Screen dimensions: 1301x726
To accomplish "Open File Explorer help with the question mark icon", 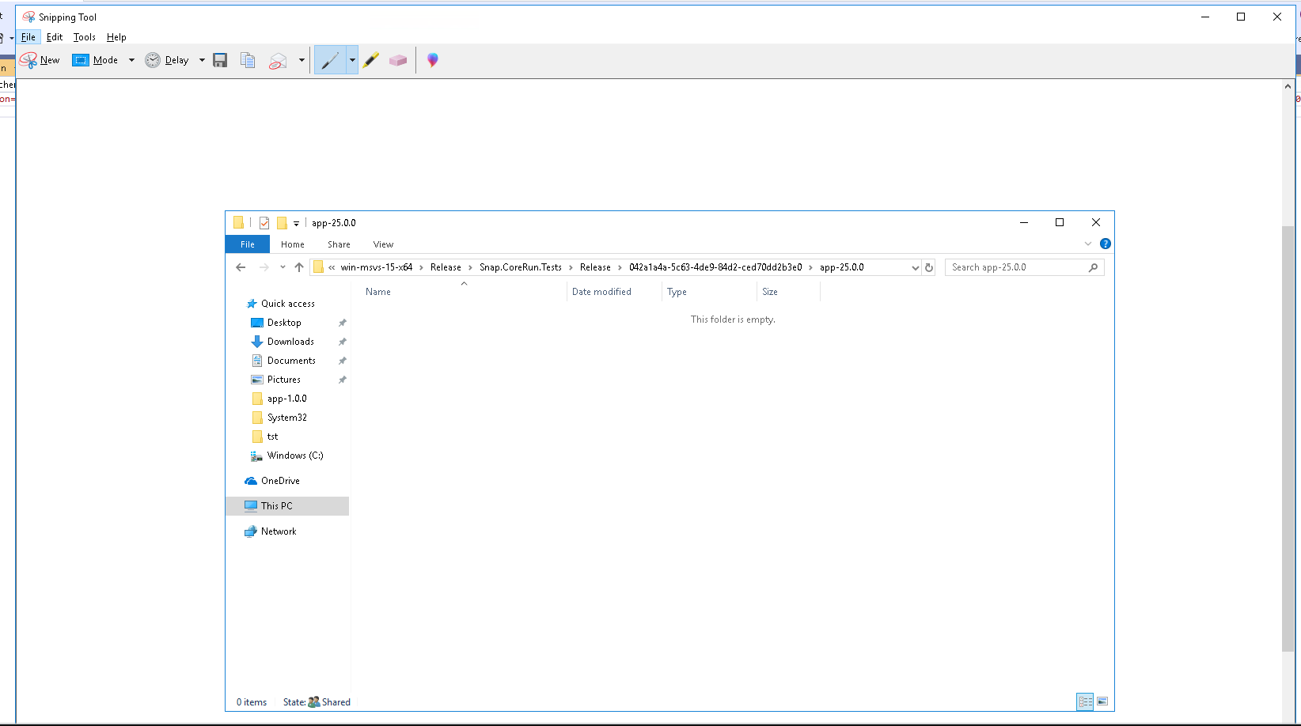I will point(1106,244).
